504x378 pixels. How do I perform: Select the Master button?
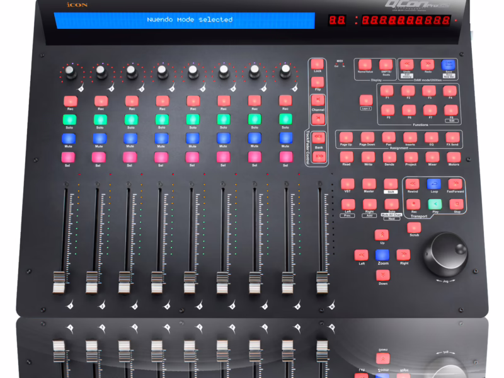pos(369,184)
